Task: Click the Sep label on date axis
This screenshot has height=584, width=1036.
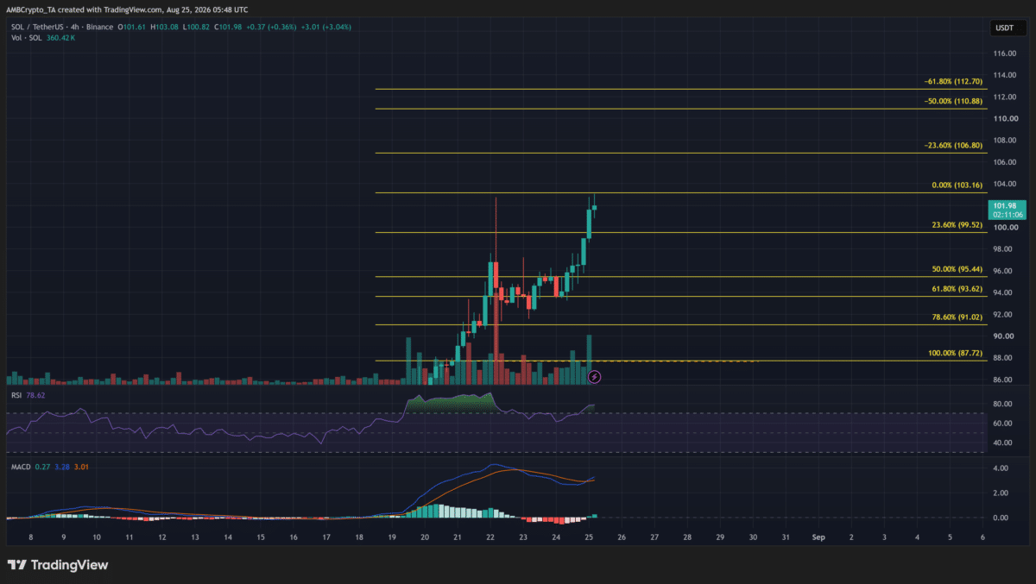Action: (818, 537)
